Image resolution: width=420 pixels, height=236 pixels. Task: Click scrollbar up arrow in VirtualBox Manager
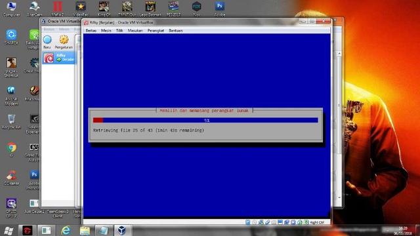point(339,54)
